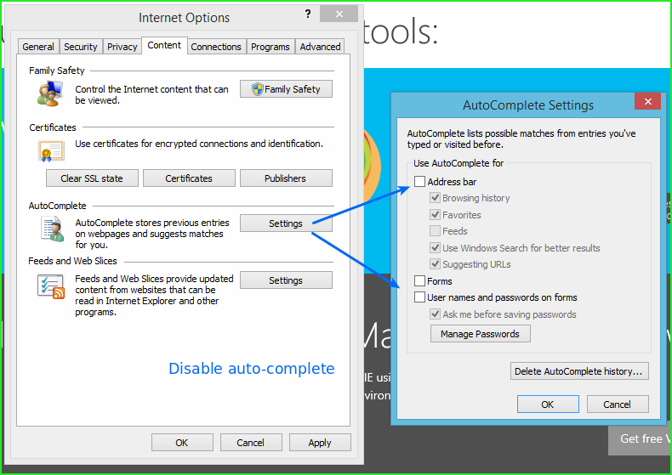672x475 pixels.
Task: Click the Certificates ribbon icon
Action: coord(51,151)
